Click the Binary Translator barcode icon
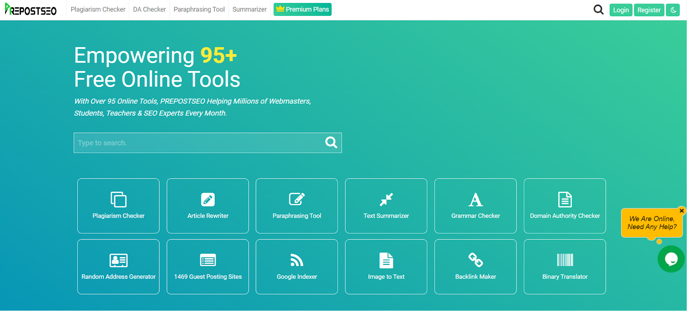Viewport: 687px width, 311px height. [565, 260]
